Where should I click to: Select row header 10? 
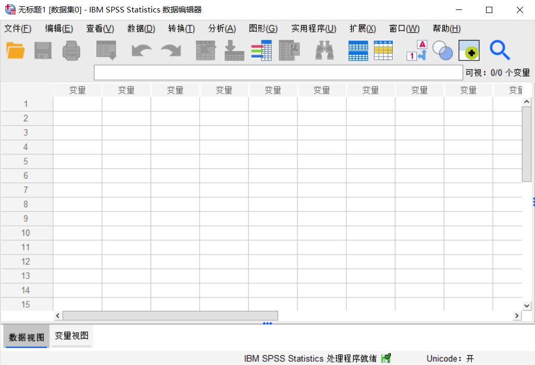click(27, 233)
